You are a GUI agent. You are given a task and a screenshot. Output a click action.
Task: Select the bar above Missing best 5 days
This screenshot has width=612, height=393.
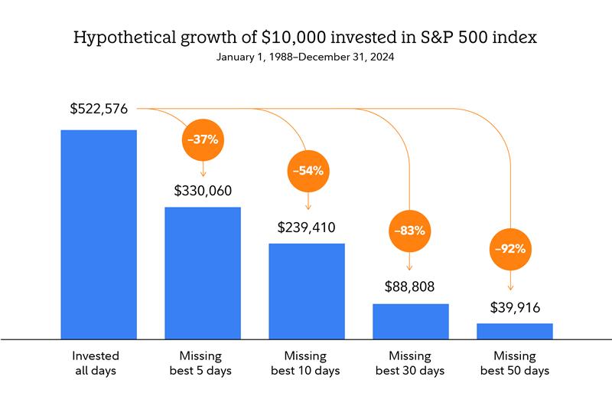coord(203,272)
